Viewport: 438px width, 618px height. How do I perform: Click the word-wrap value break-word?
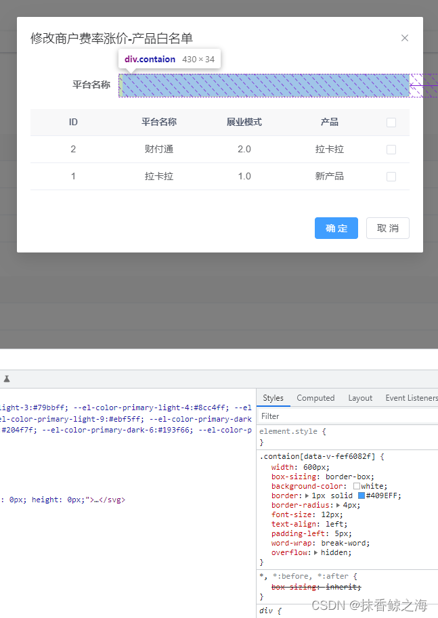coord(345,543)
